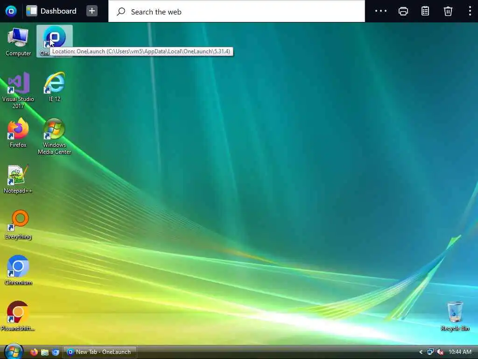This screenshot has width=478, height=359.
Task: Click the 10:44 AM clock
Action: pos(460,352)
